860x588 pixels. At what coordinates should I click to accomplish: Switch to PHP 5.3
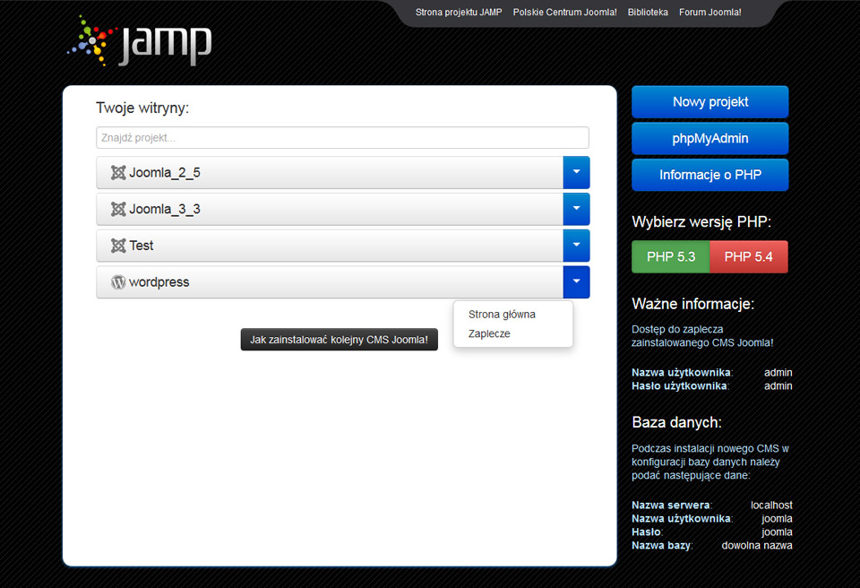(671, 257)
